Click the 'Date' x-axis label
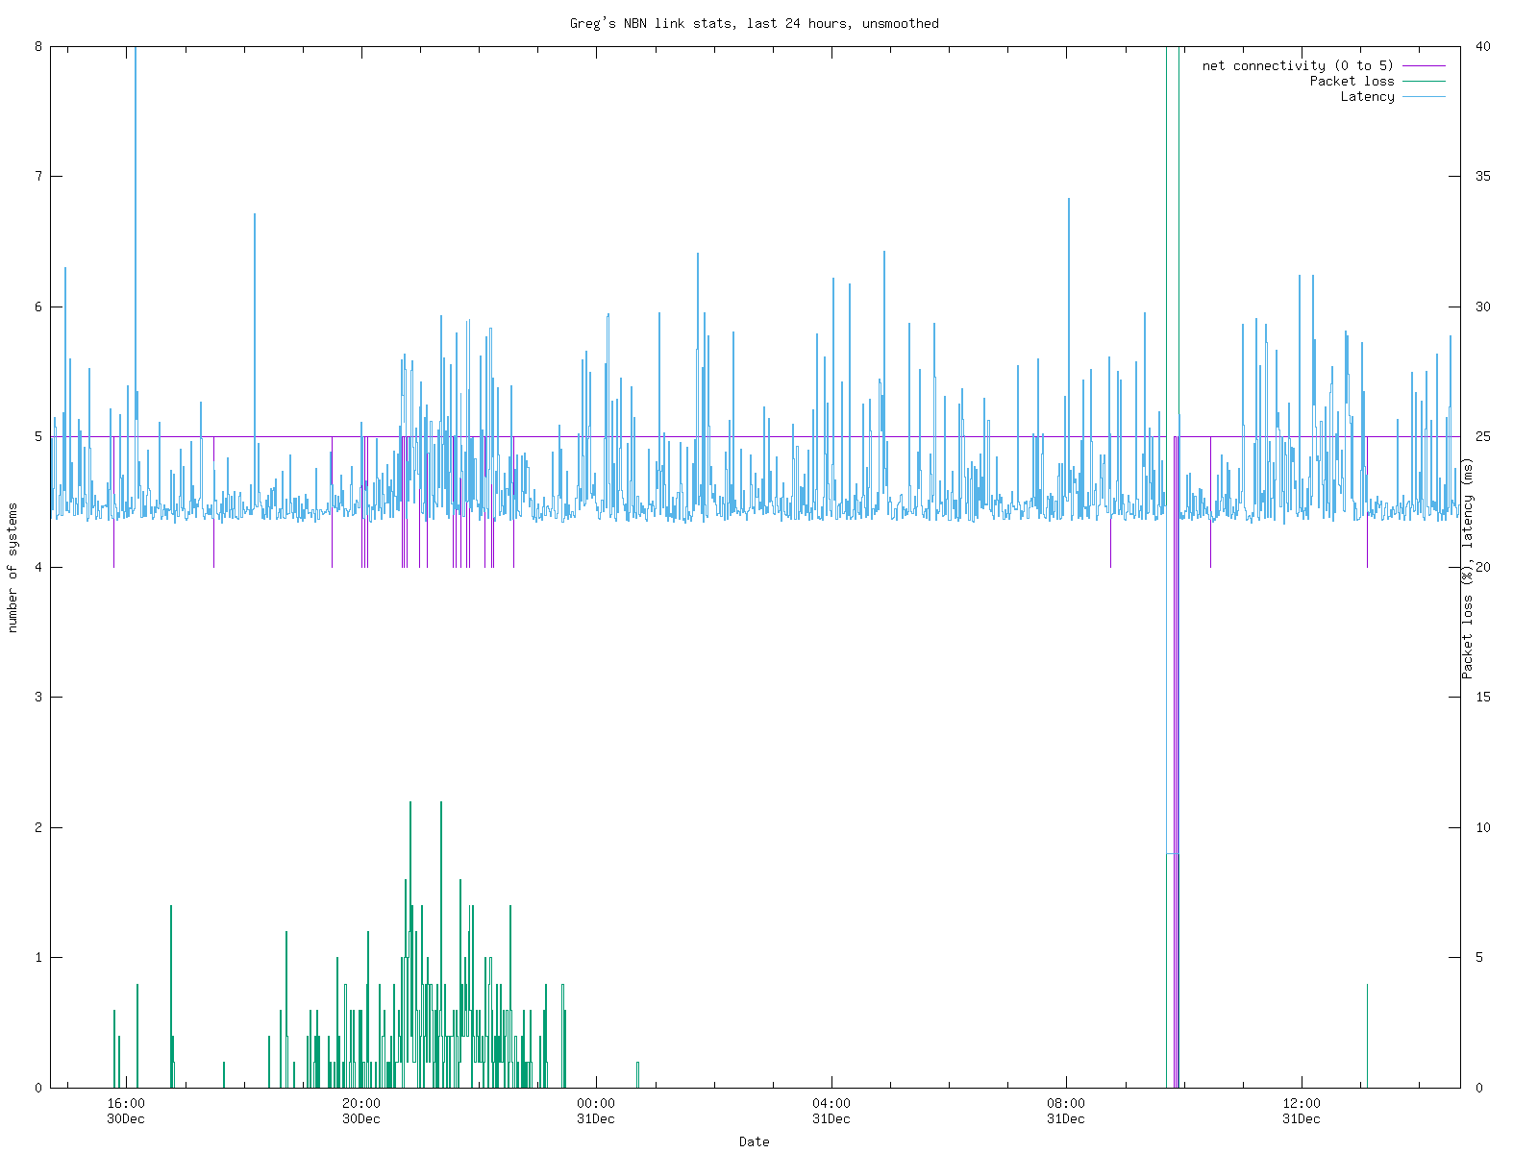This screenshot has height=1153, width=1538. tap(754, 1141)
